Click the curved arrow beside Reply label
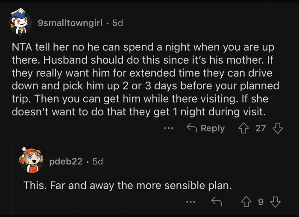The width and height of the screenshot is (299, 217). [192, 128]
